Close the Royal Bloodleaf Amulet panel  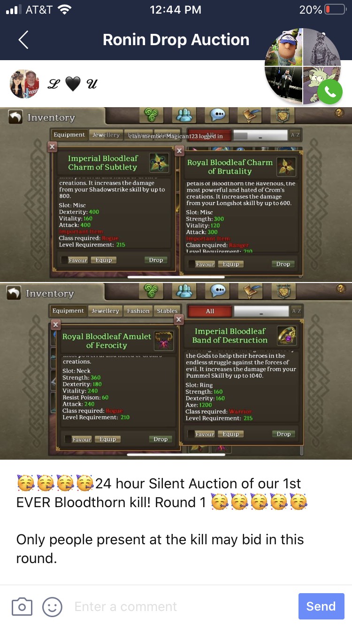[55, 324]
